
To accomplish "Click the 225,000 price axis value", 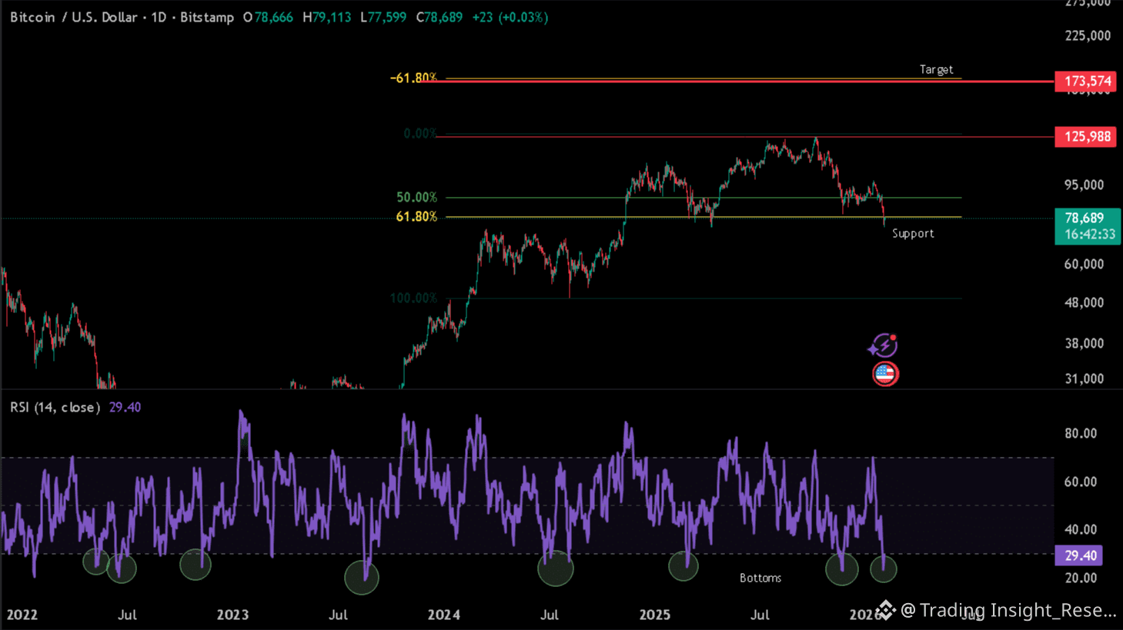I will point(1088,35).
